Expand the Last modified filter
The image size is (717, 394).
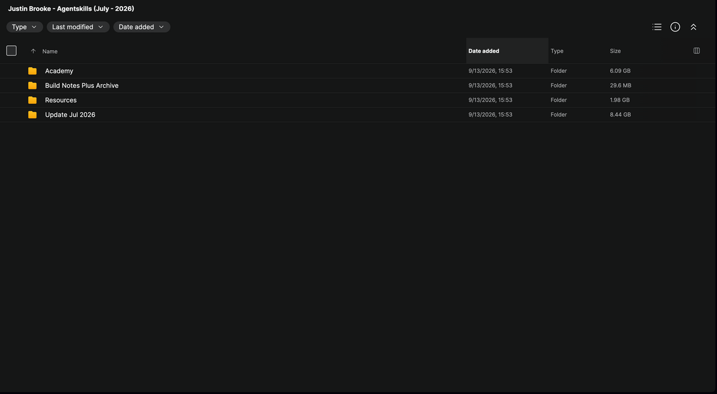point(78,27)
